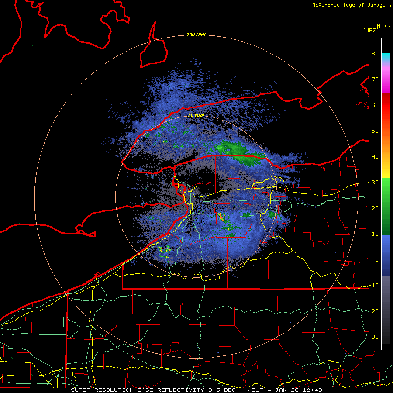This screenshot has height=393, width=393.
Task: Click the 10 value on dBZ scale
Action: [375, 234]
